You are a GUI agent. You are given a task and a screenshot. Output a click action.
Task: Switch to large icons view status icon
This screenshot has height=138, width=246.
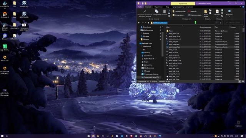point(243,82)
